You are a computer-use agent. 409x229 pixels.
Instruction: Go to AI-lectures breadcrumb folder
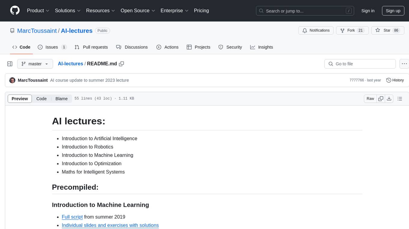point(70,64)
